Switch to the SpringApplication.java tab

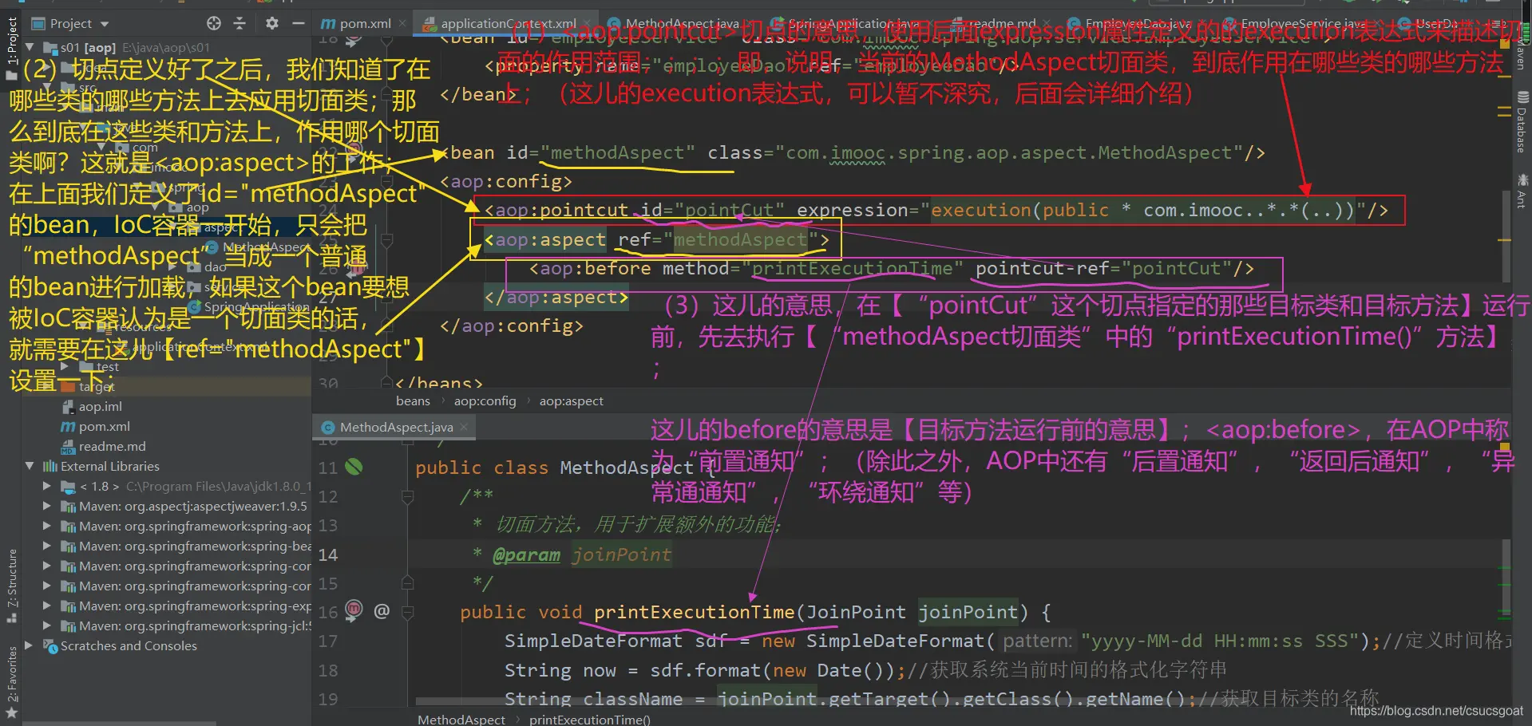[853, 24]
